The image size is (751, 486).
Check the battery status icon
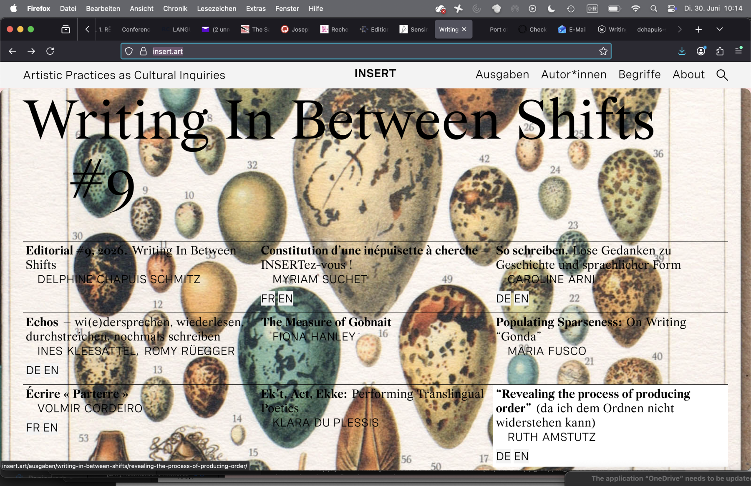[x=614, y=8]
